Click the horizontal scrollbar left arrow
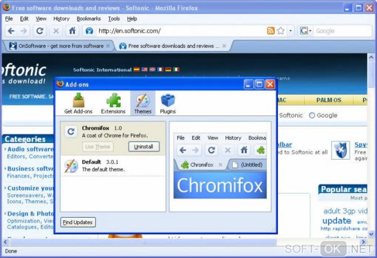377x258 pixels. 5,242
